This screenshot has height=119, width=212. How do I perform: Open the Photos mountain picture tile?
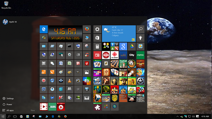click(x=87, y=72)
